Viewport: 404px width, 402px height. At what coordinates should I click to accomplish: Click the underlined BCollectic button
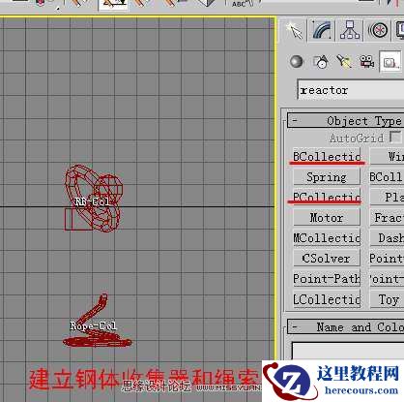[327, 157]
